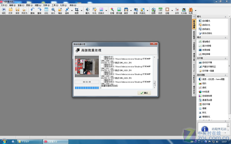Open the 帮助 (Help) menu
This screenshot has height=144, width=231.
tap(73, 5)
